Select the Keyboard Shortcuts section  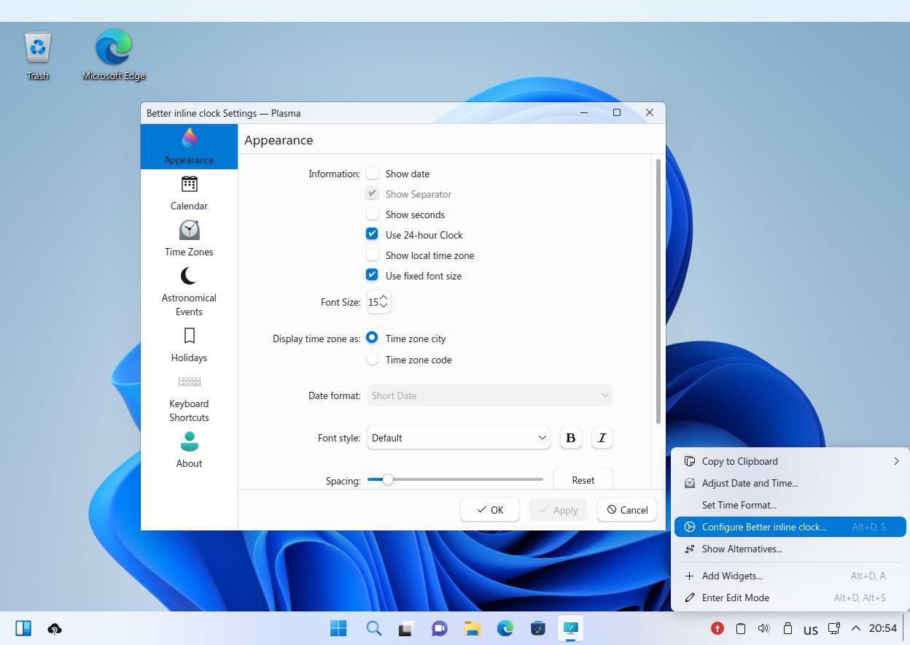tap(189, 398)
